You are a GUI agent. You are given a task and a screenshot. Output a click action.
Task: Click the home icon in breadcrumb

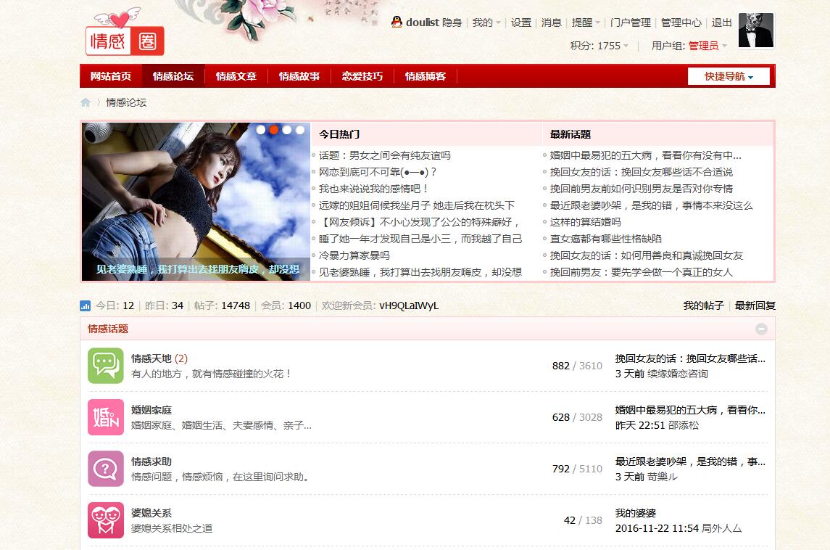click(86, 102)
